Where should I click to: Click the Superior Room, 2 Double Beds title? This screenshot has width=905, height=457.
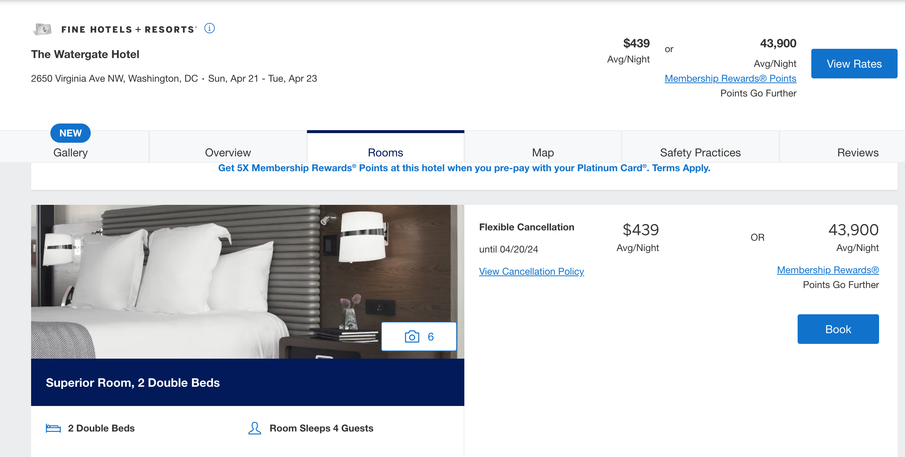[x=133, y=383]
